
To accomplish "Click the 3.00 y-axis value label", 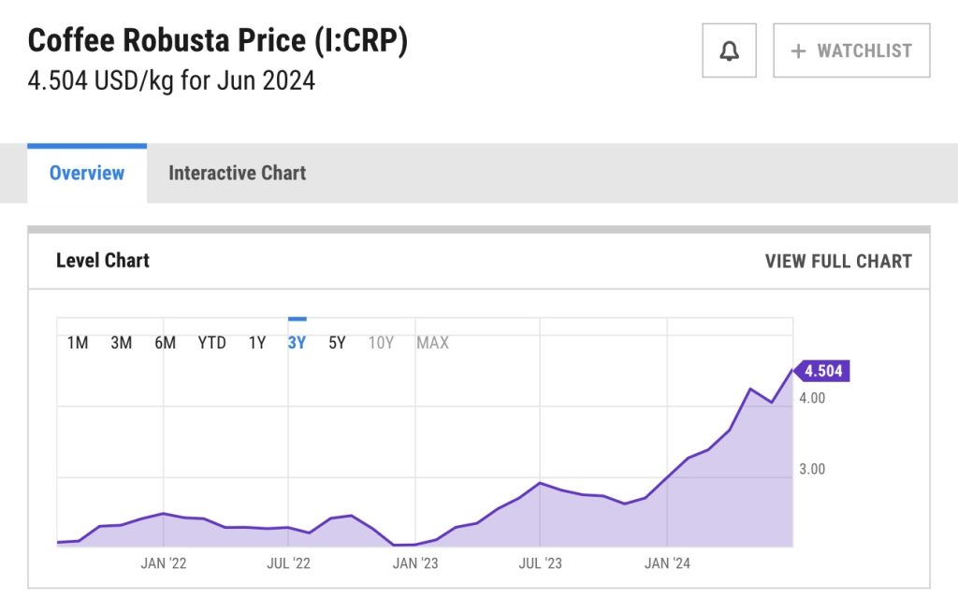I will (812, 469).
